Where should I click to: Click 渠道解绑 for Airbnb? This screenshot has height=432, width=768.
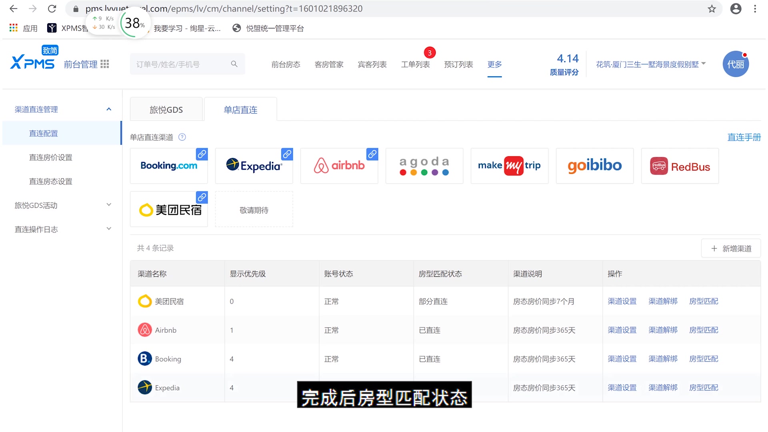[x=663, y=330]
